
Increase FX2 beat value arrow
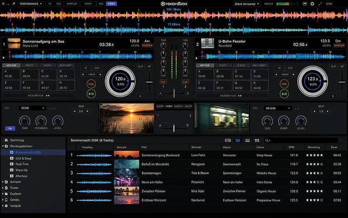[328, 111]
